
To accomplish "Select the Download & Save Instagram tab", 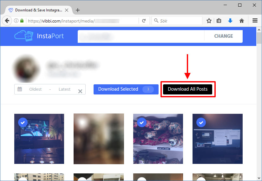I will (x=39, y=10).
